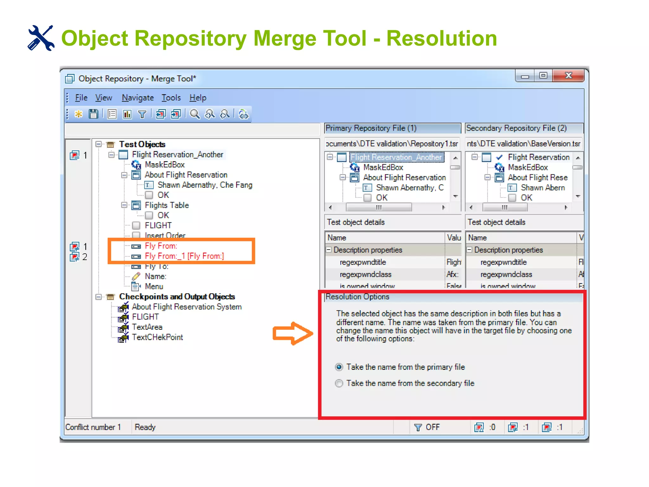Click status bar conflict icon showing :0
This screenshot has height=487, width=649.
tap(479, 427)
